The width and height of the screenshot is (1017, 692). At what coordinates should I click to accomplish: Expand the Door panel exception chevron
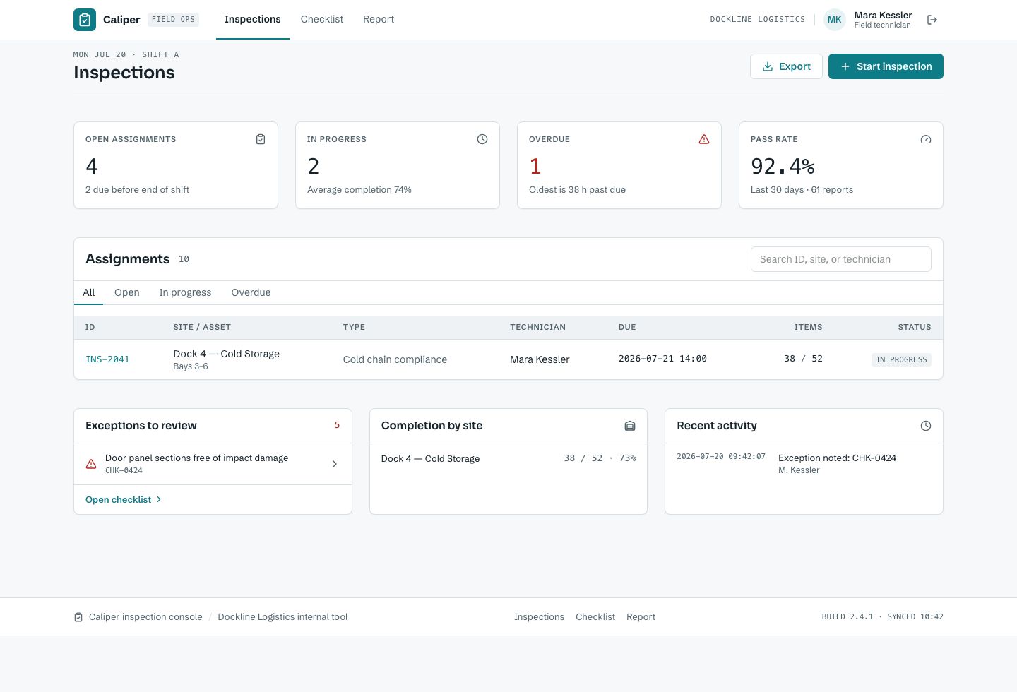tap(335, 464)
